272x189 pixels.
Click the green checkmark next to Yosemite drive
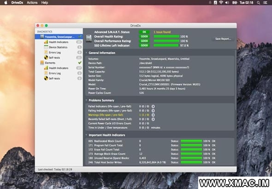pyautogui.click(x=80, y=36)
